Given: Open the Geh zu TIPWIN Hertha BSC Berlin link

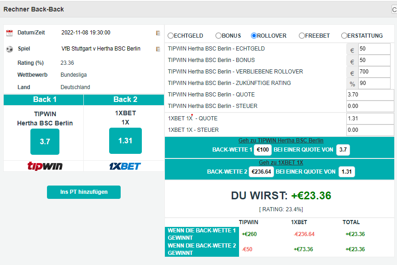Looking at the screenshot, I should pyautogui.click(x=281, y=141).
